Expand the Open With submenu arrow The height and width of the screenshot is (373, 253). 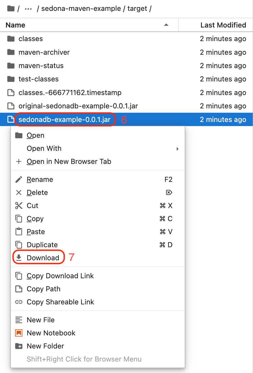177,149
